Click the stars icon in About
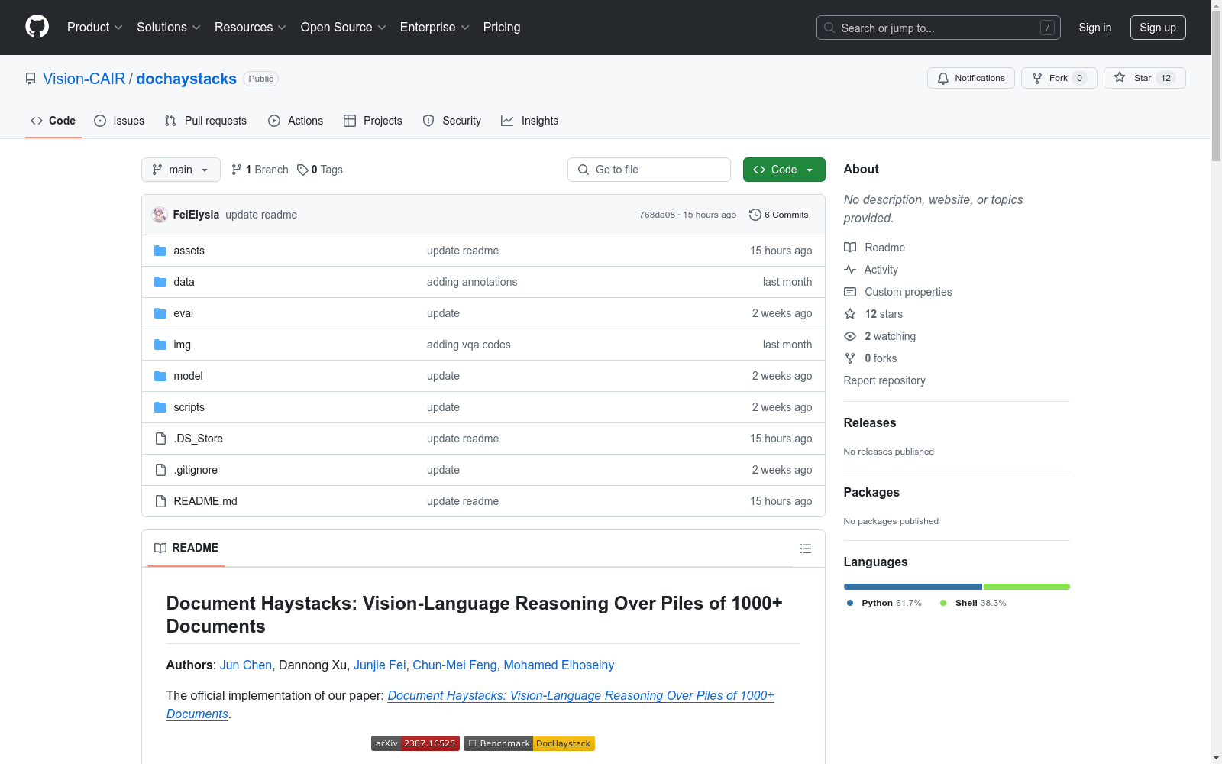1222x764 pixels. coord(850,314)
